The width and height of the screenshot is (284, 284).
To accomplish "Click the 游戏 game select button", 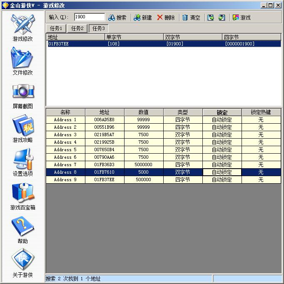I will pyautogui.click(x=242, y=17).
